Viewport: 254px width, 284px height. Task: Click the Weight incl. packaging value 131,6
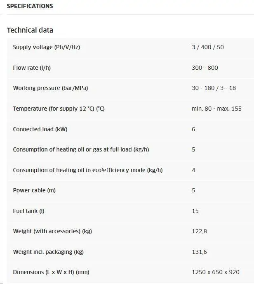click(x=199, y=252)
